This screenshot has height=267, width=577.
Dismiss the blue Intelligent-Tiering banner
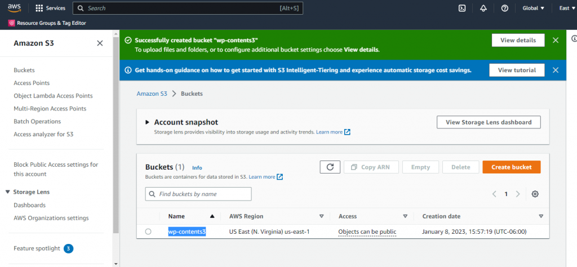(x=556, y=70)
